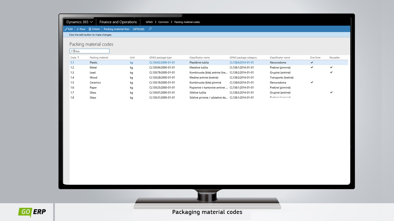
Task: Click CL130:28:2000-01-01 cell
Action: pyautogui.click(x=162, y=78)
